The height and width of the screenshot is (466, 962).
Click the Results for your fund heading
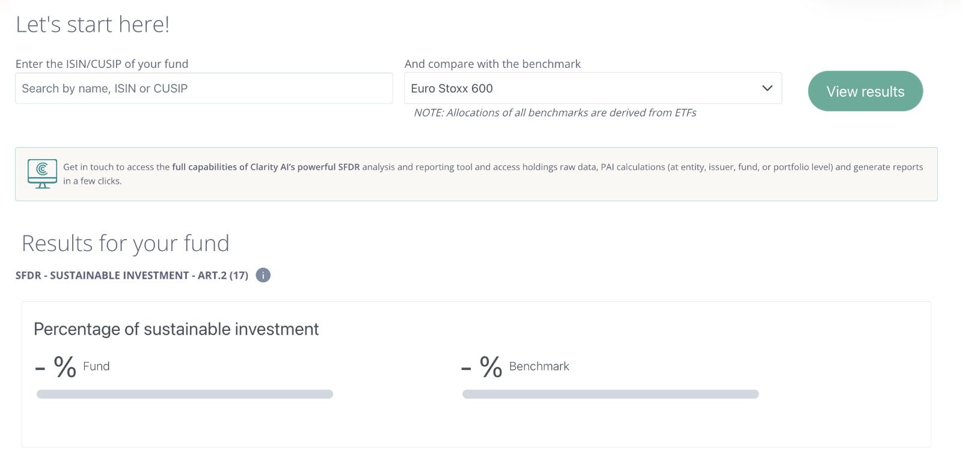click(x=125, y=244)
